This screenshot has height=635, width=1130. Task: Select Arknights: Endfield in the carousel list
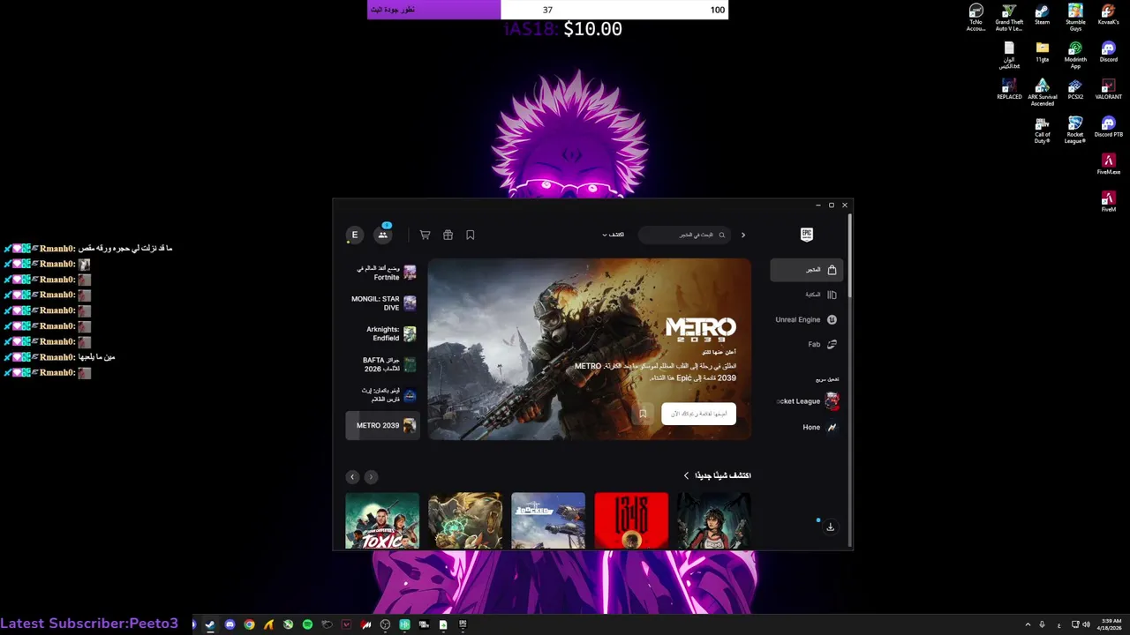click(381, 334)
